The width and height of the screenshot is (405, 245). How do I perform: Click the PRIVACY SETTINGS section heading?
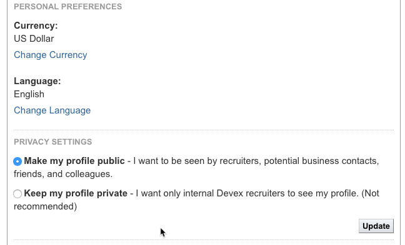pyautogui.click(x=53, y=142)
